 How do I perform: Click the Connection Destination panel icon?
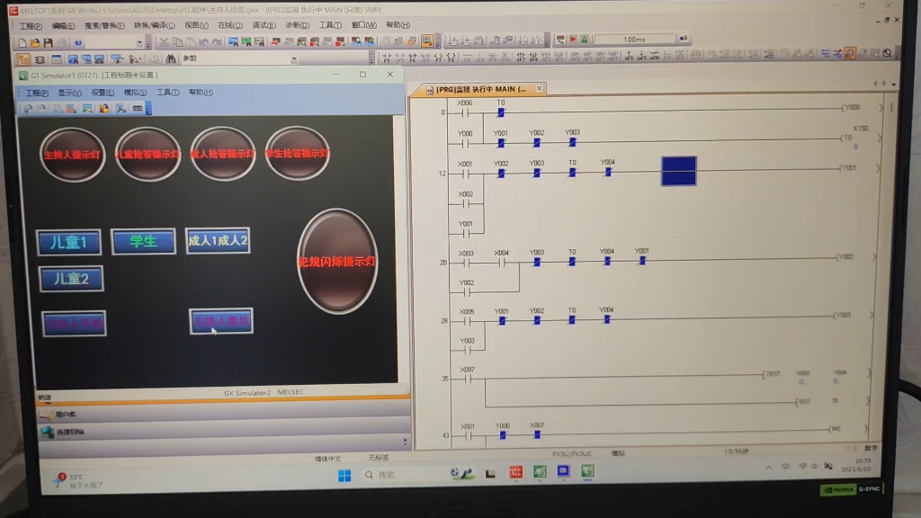click(47, 432)
